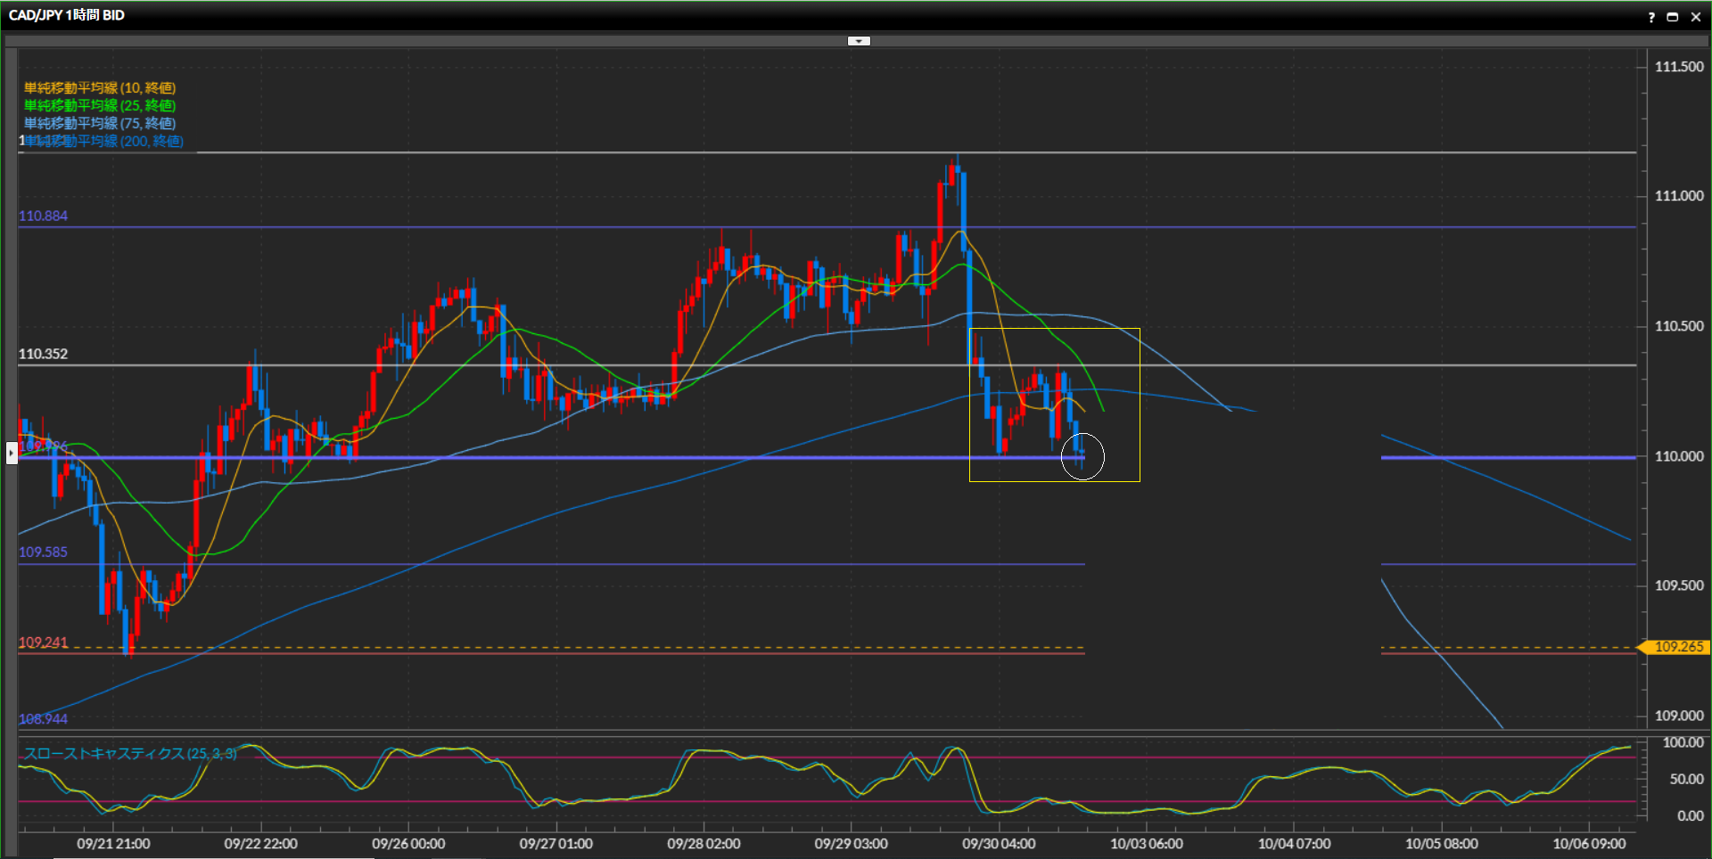Select the 25-period moving average label
The height and width of the screenshot is (859, 1712).
(100, 106)
